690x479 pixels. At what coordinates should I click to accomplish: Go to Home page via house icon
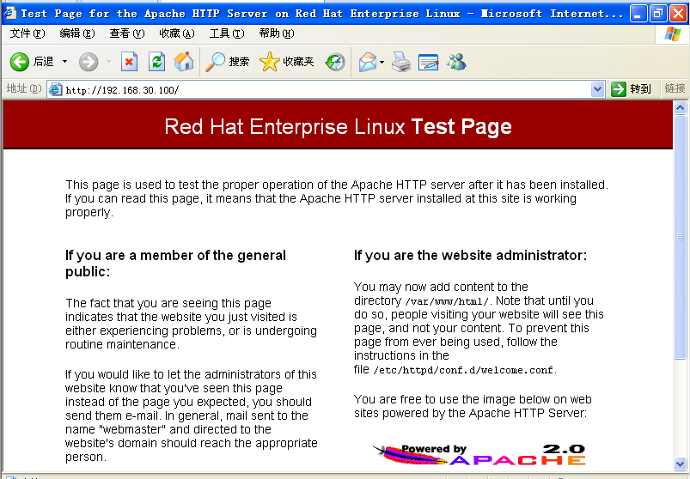(x=184, y=62)
